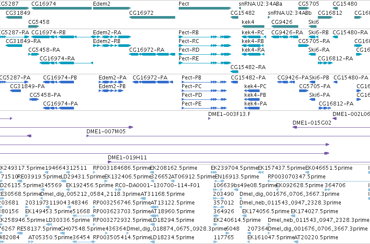This screenshot has height=244, width=370.
Task: Open the EK240614.5prime EST label
Action: coord(237,220)
